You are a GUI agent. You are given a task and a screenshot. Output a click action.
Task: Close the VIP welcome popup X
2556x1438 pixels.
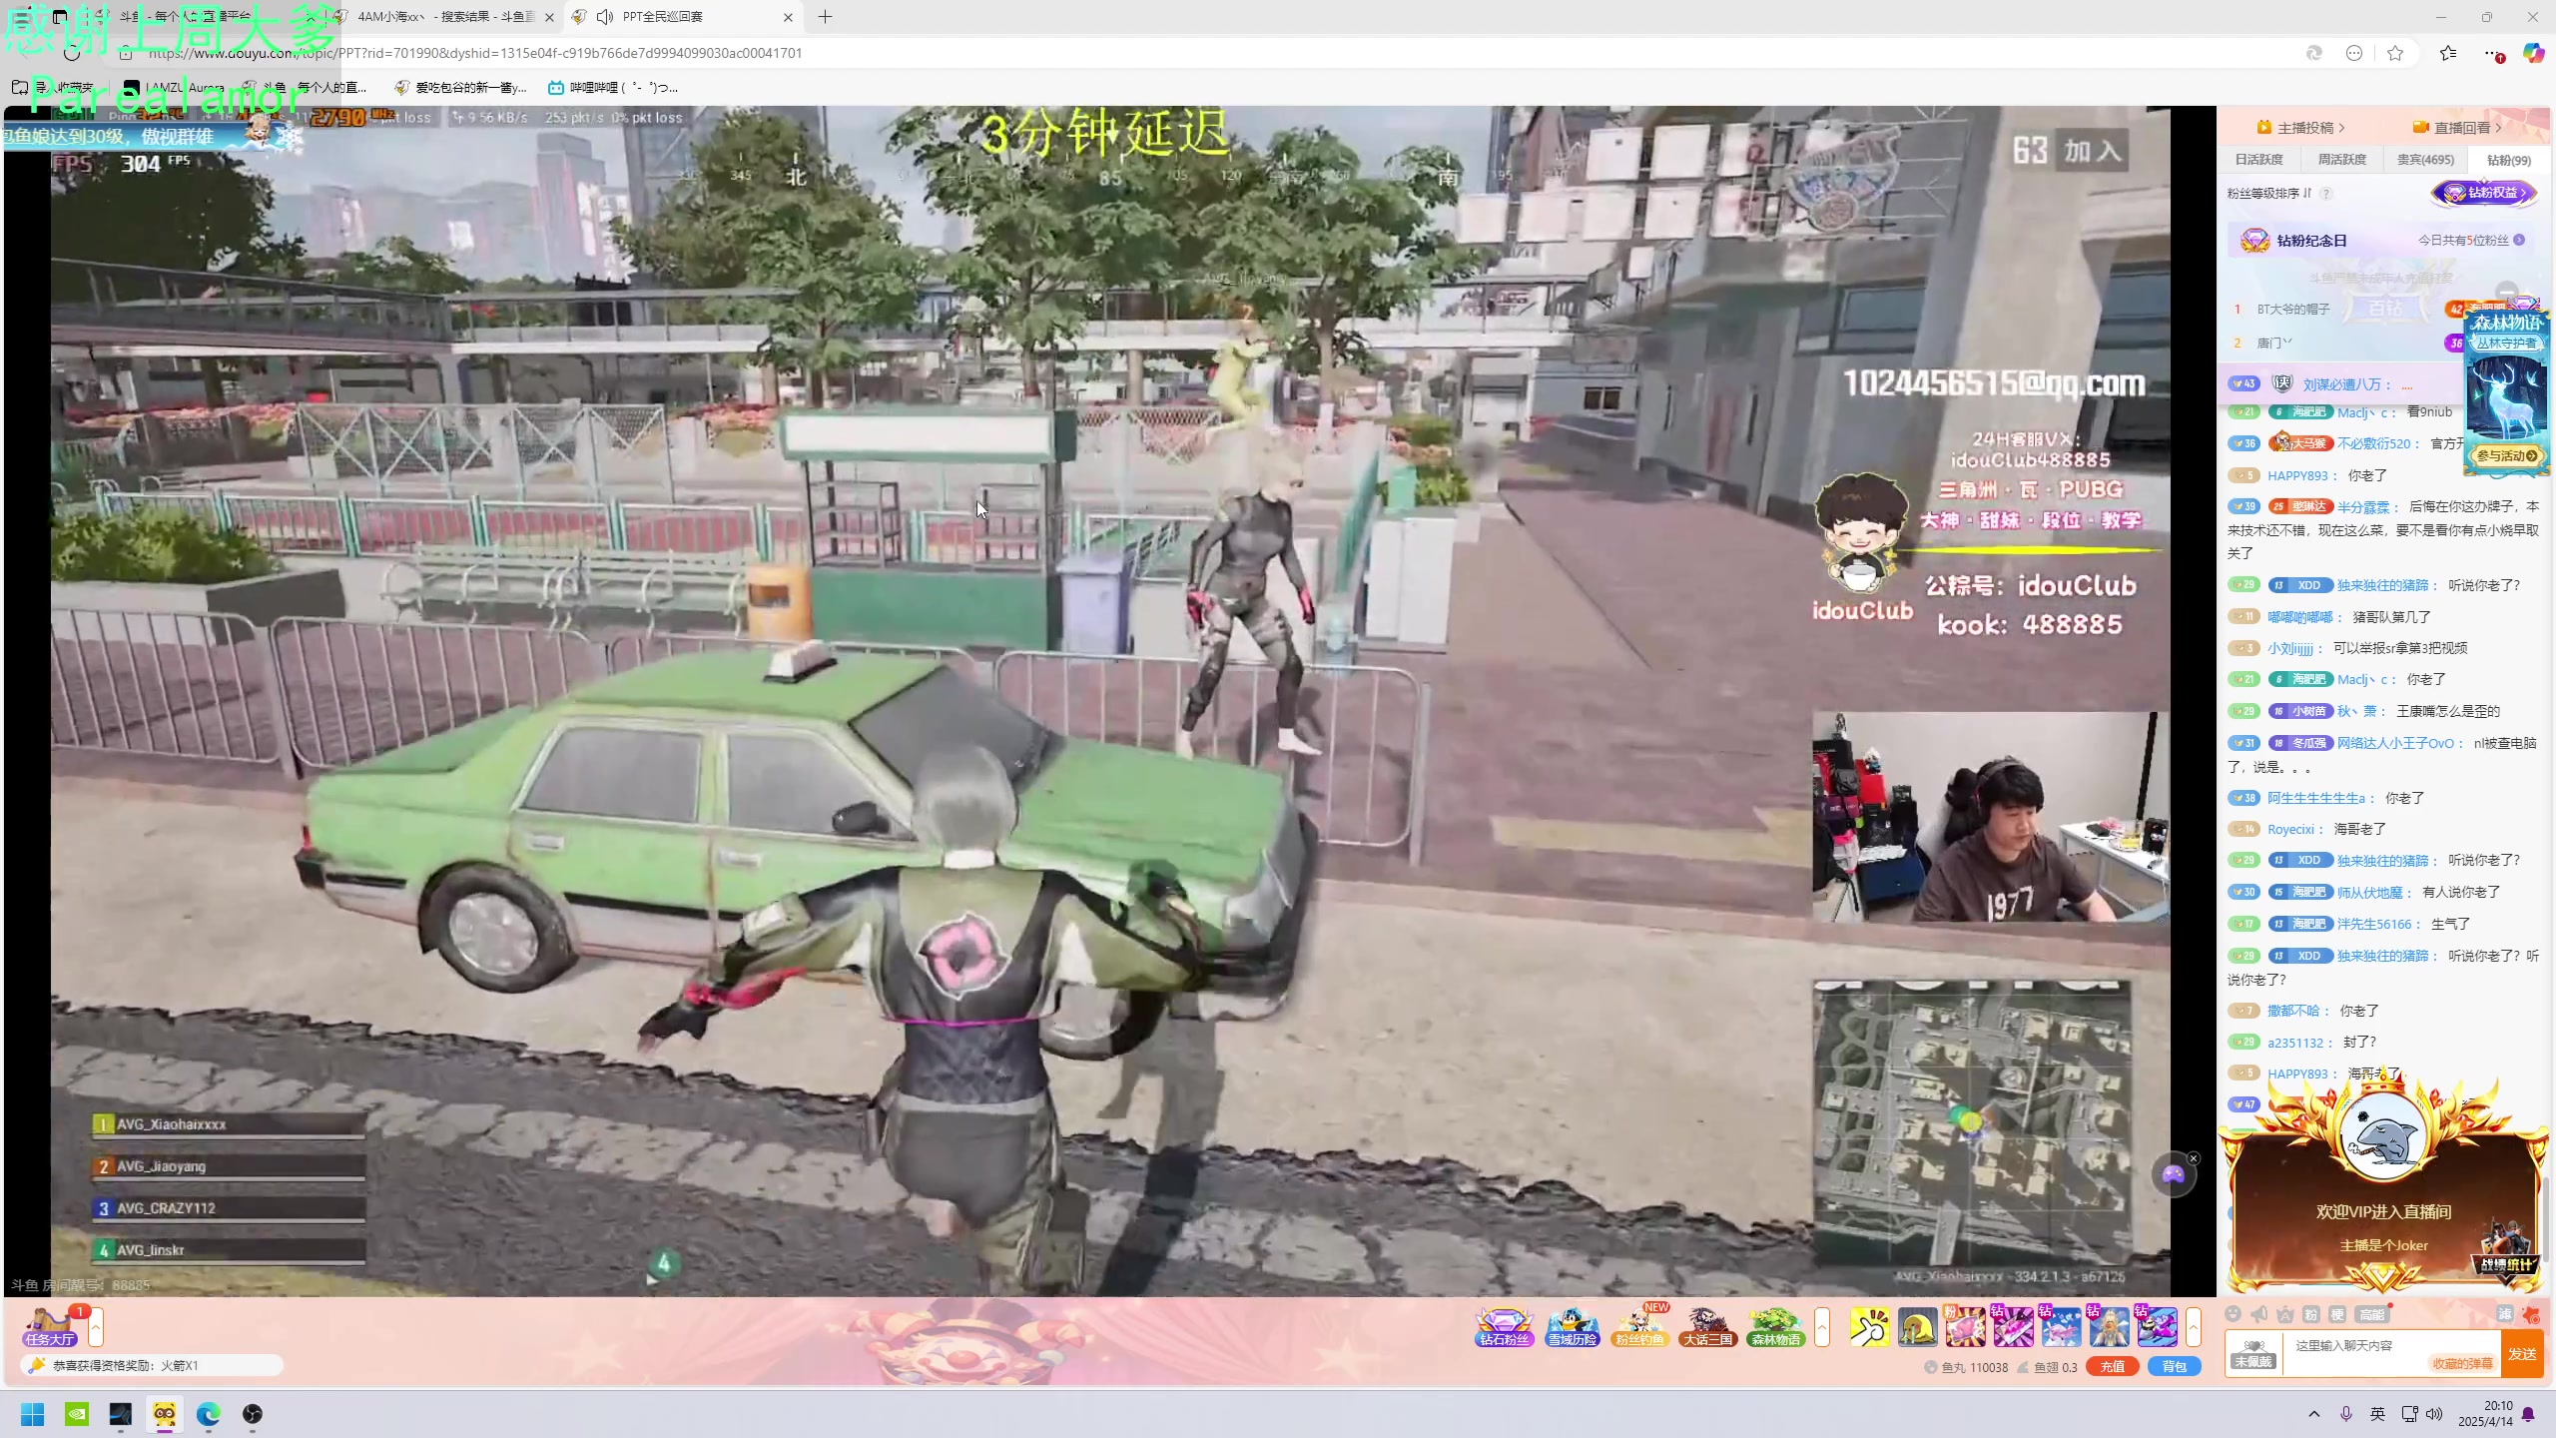coord(2194,1158)
